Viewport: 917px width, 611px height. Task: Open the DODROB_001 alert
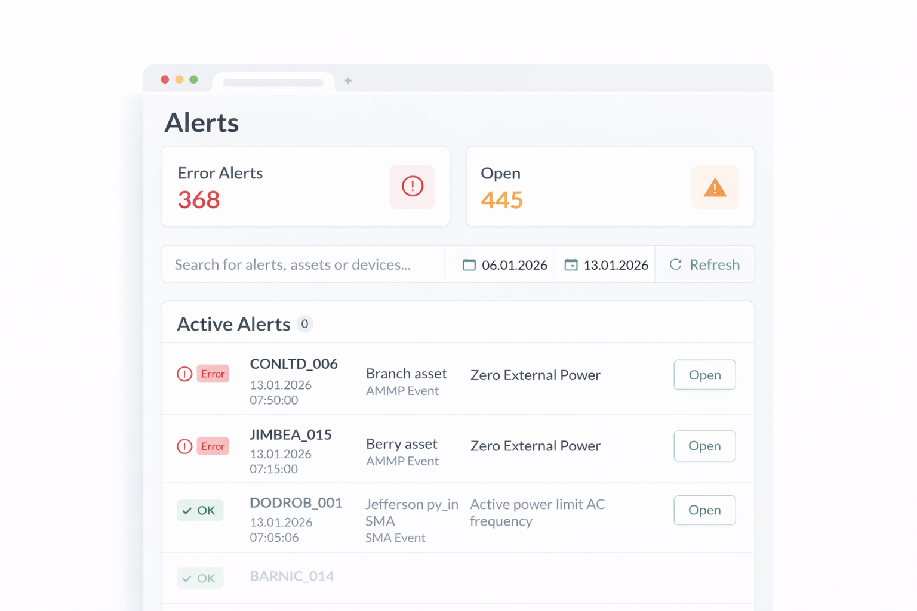(704, 510)
